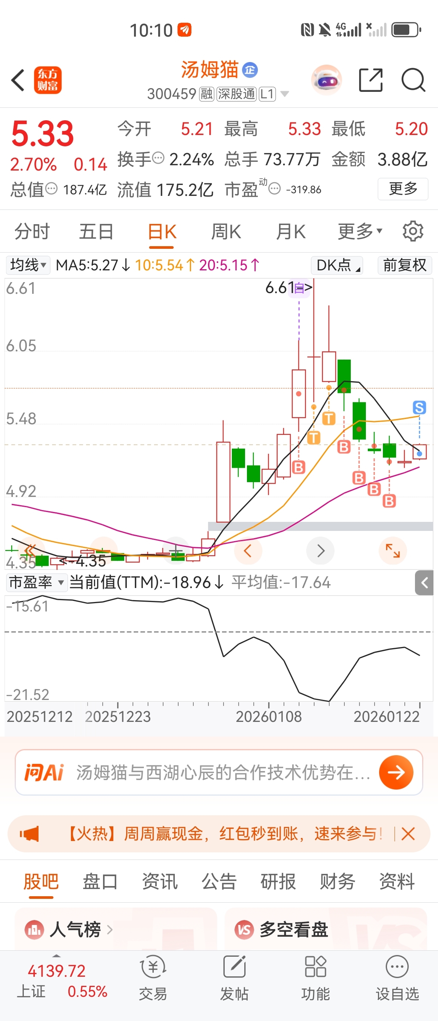Tap the orange left-arrow chart navigation button
This screenshot has height=1021, width=438.
point(248,551)
